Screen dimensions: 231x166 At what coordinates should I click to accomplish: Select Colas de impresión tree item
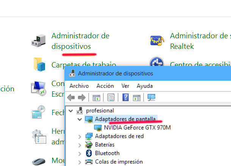click(119, 162)
